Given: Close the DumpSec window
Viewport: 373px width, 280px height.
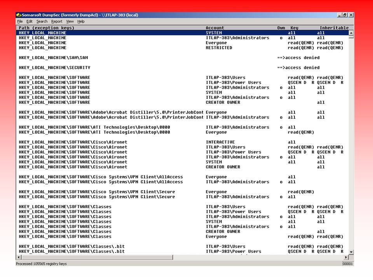Looking at the screenshot, I should (x=351, y=15).
